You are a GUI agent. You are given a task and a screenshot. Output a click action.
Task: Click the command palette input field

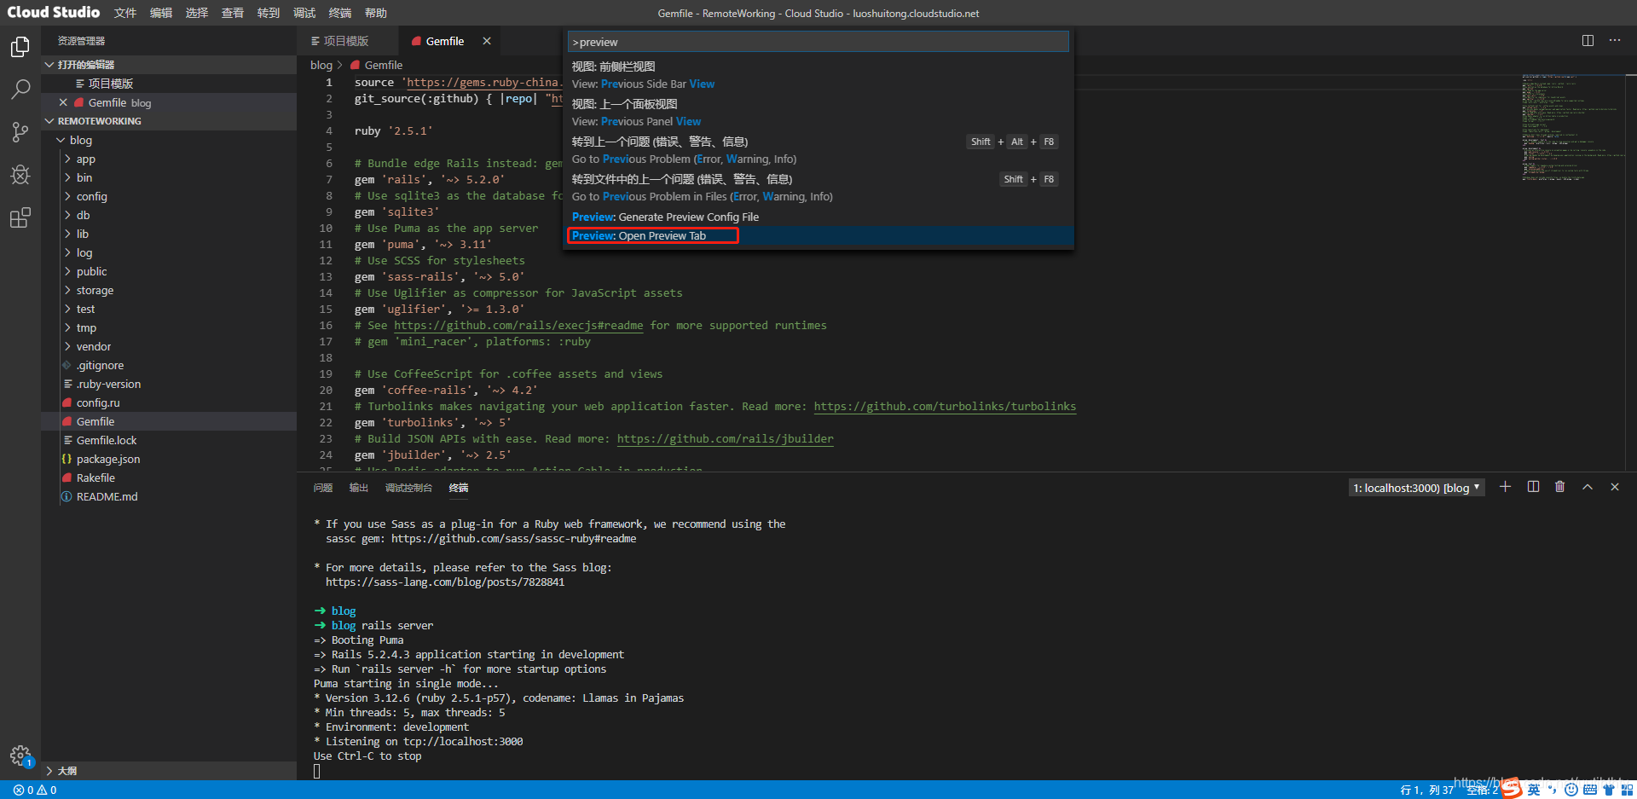click(x=818, y=42)
